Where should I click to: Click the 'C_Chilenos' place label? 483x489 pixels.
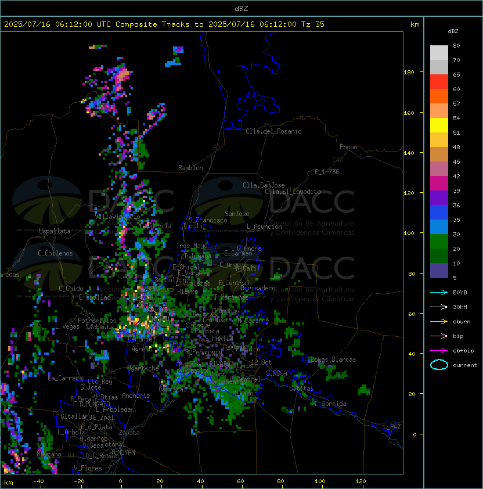55,253
